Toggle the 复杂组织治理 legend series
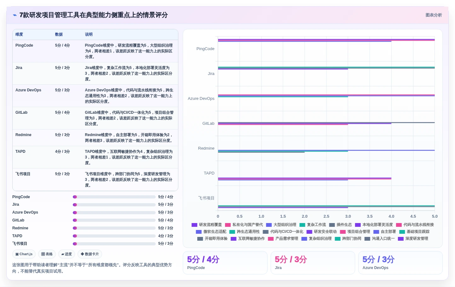This screenshot has height=287, width=455. [x=316, y=239]
